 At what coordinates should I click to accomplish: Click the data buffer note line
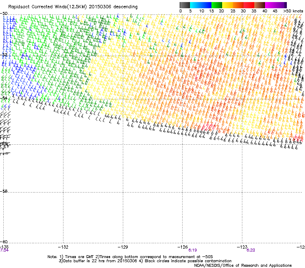pos(145,261)
